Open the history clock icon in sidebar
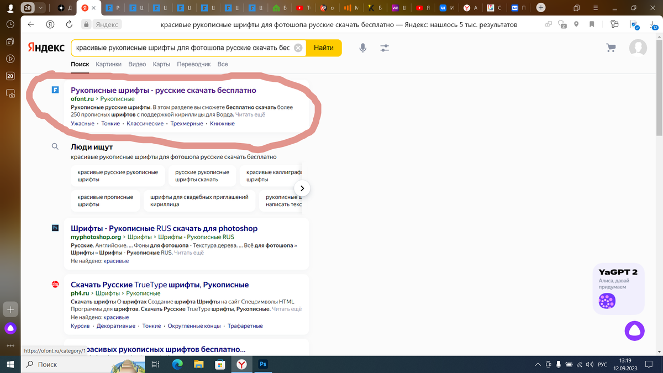This screenshot has width=663, height=373. [x=10, y=24]
